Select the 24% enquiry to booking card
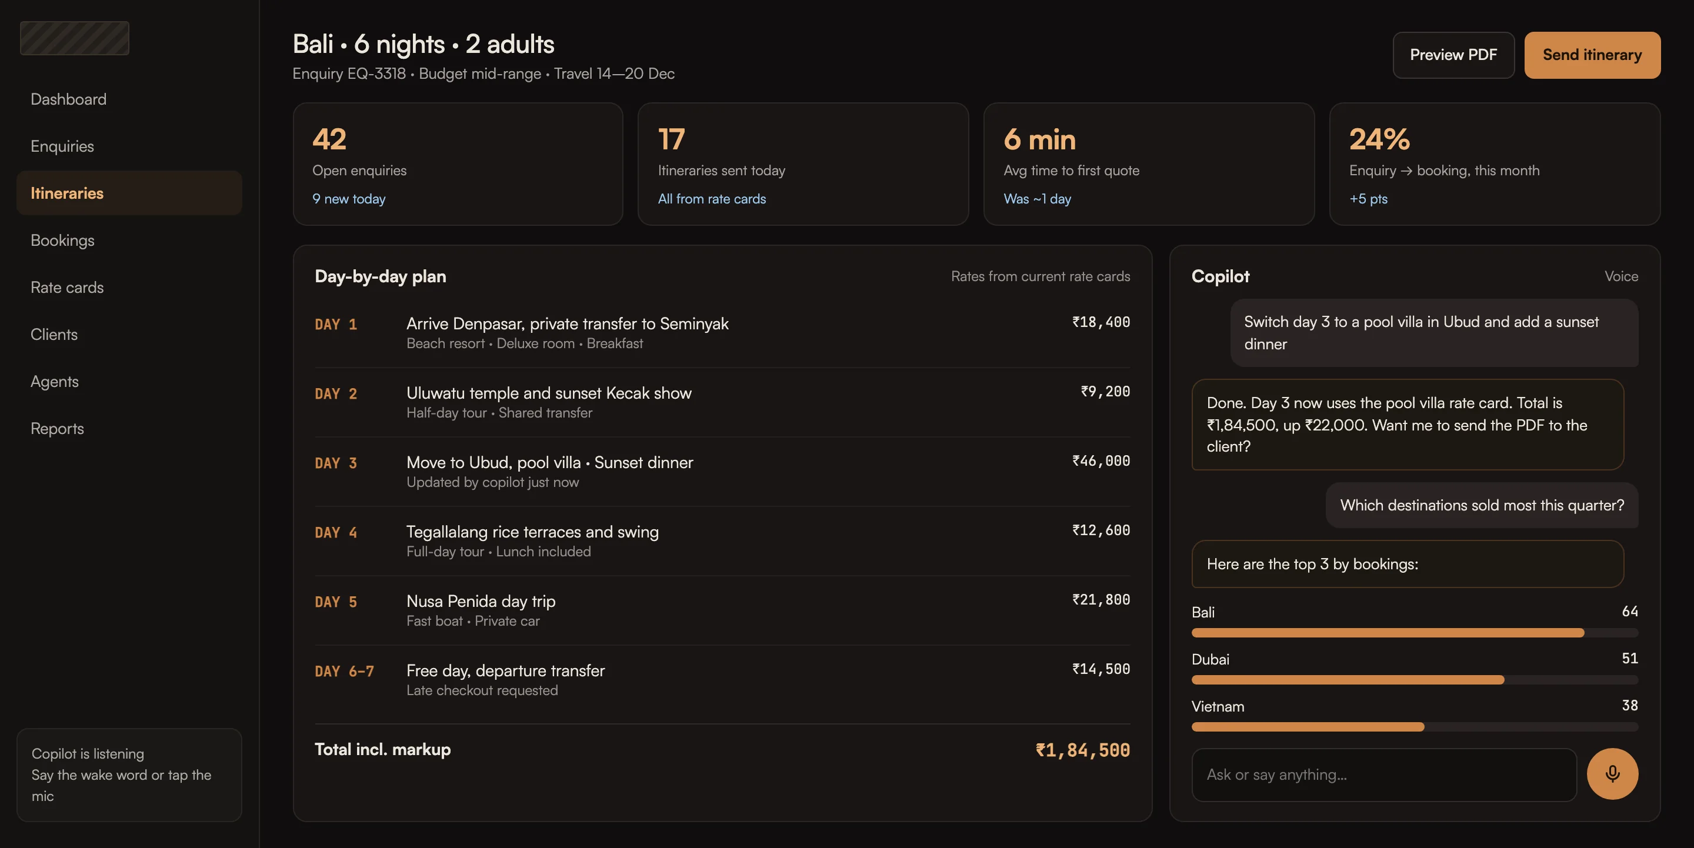The width and height of the screenshot is (1694, 848). point(1495,163)
